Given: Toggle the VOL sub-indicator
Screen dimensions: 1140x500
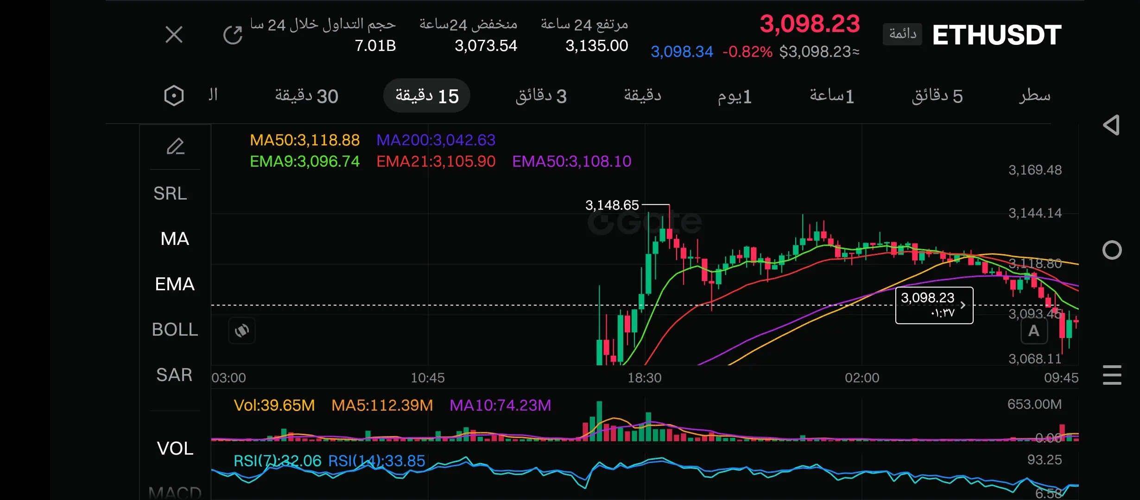Looking at the screenshot, I should [175, 448].
